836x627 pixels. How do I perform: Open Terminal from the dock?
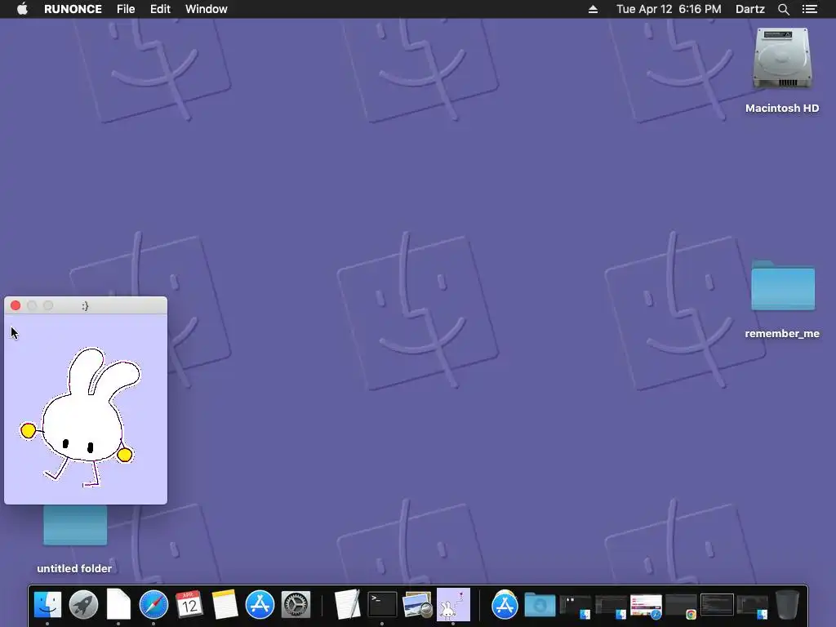pyautogui.click(x=382, y=605)
